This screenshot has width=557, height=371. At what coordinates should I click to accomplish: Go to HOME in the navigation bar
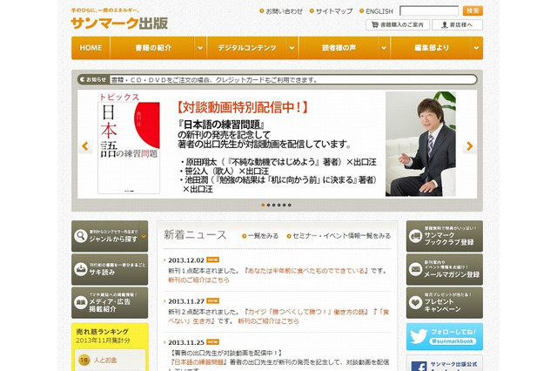[x=91, y=48]
